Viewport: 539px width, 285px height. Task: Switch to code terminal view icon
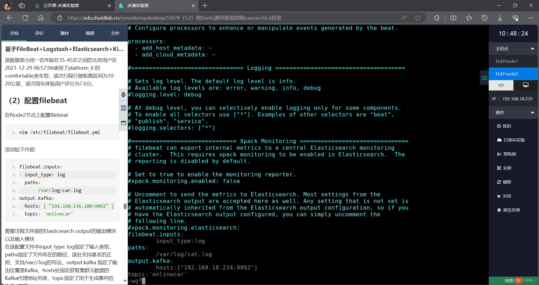click(x=501, y=85)
